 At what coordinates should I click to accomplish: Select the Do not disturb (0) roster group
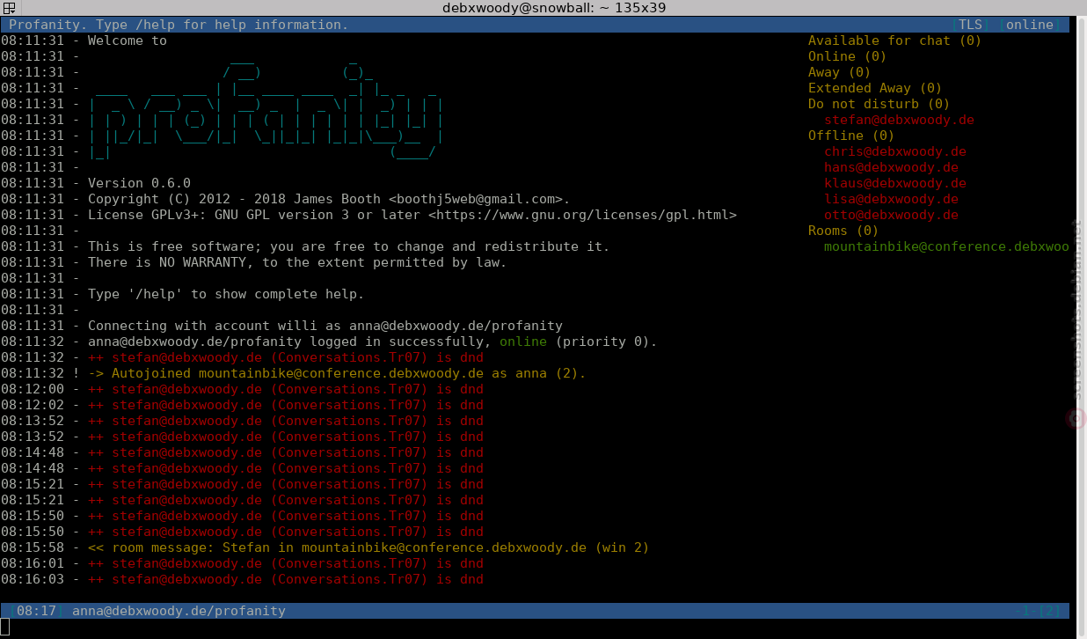tap(879, 104)
